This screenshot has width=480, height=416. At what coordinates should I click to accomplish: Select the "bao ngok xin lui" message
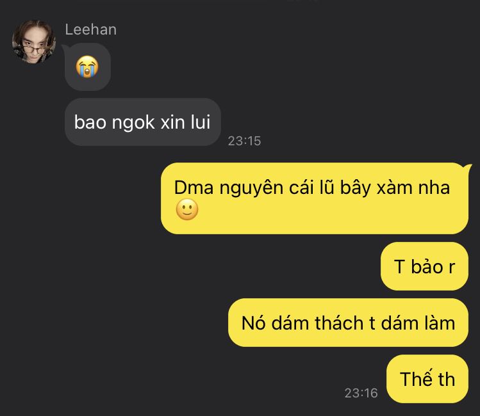[x=143, y=122]
